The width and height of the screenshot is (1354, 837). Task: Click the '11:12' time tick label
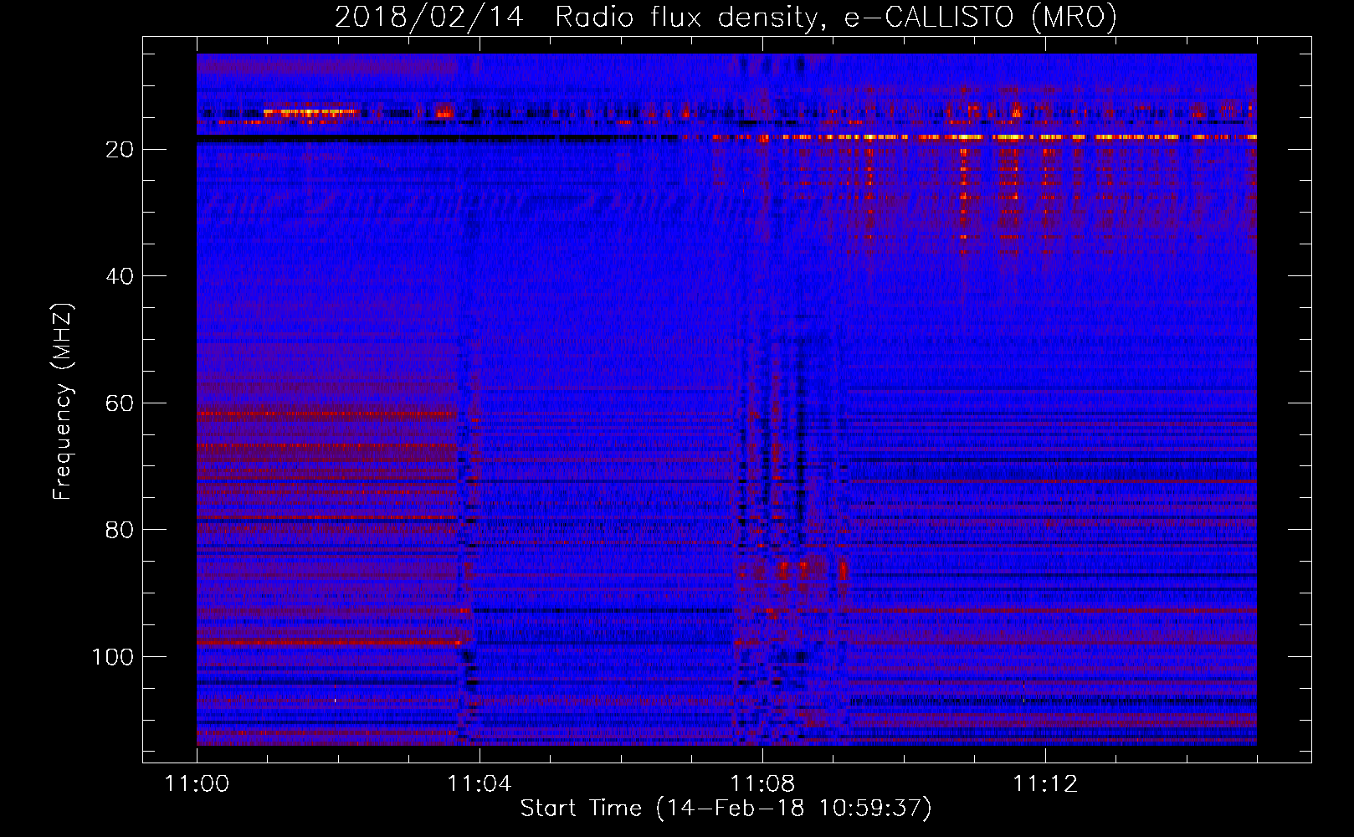pos(1045,784)
